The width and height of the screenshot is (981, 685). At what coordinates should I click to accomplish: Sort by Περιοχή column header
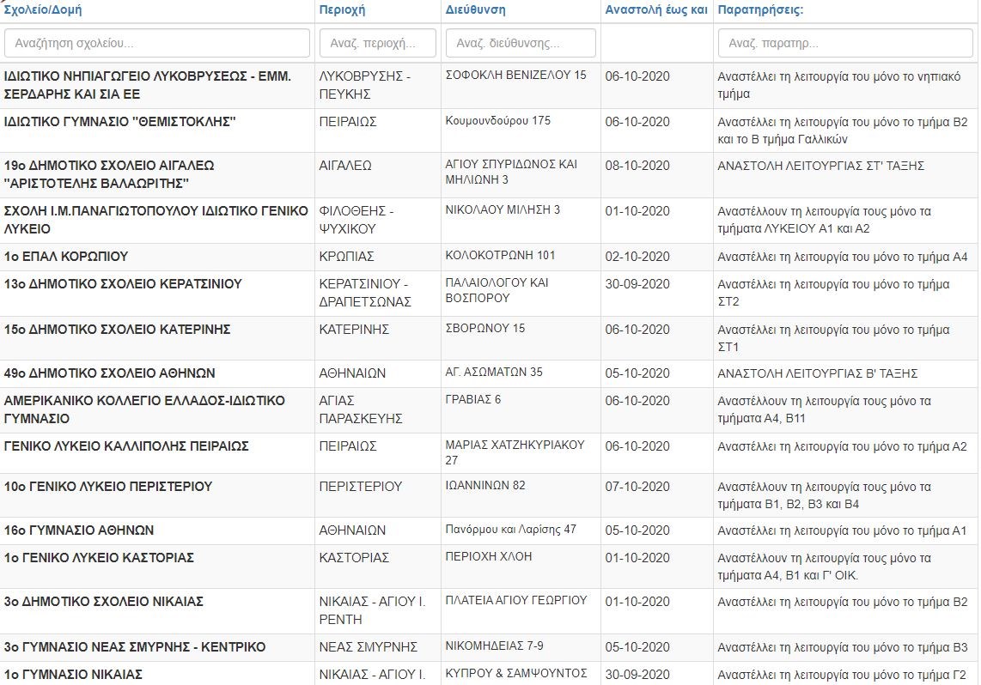click(342, 10)
